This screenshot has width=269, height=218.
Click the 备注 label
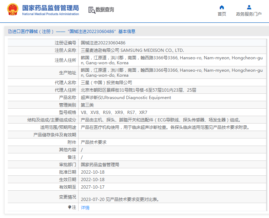pyautogui.click(x=72, y=157)
